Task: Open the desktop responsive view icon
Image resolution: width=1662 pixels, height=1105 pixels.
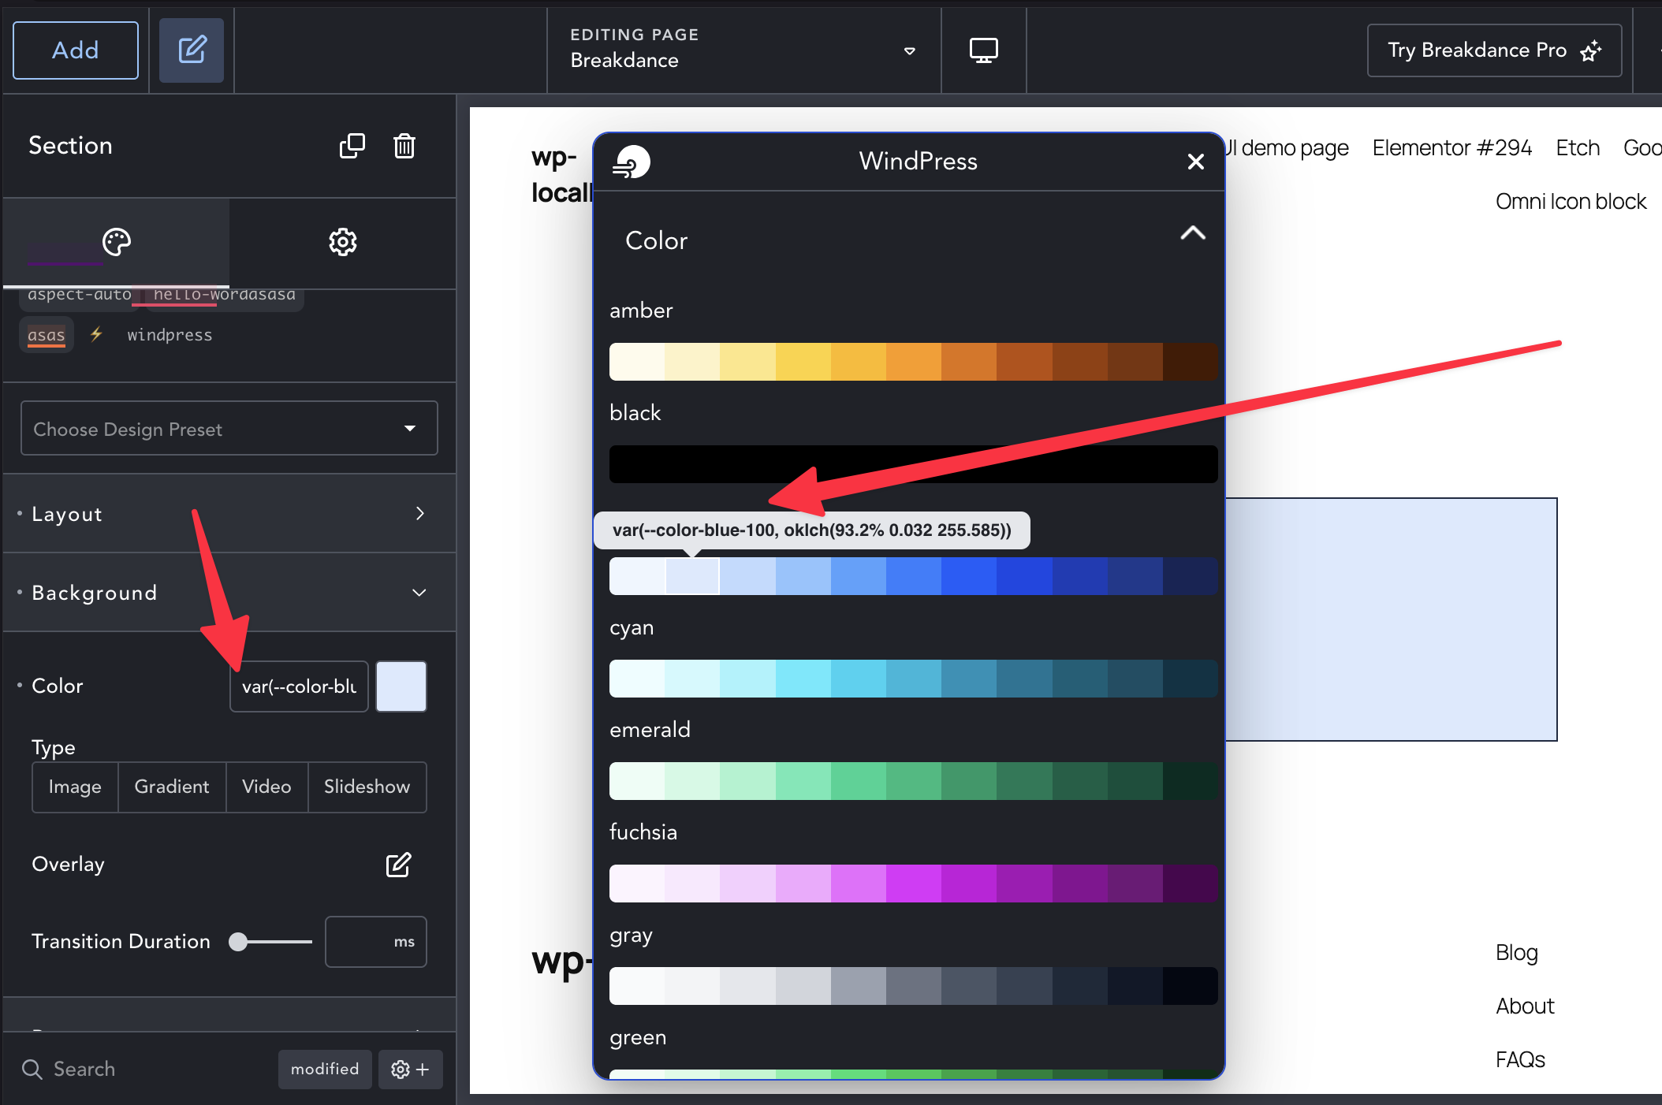Action: (984, 50)
